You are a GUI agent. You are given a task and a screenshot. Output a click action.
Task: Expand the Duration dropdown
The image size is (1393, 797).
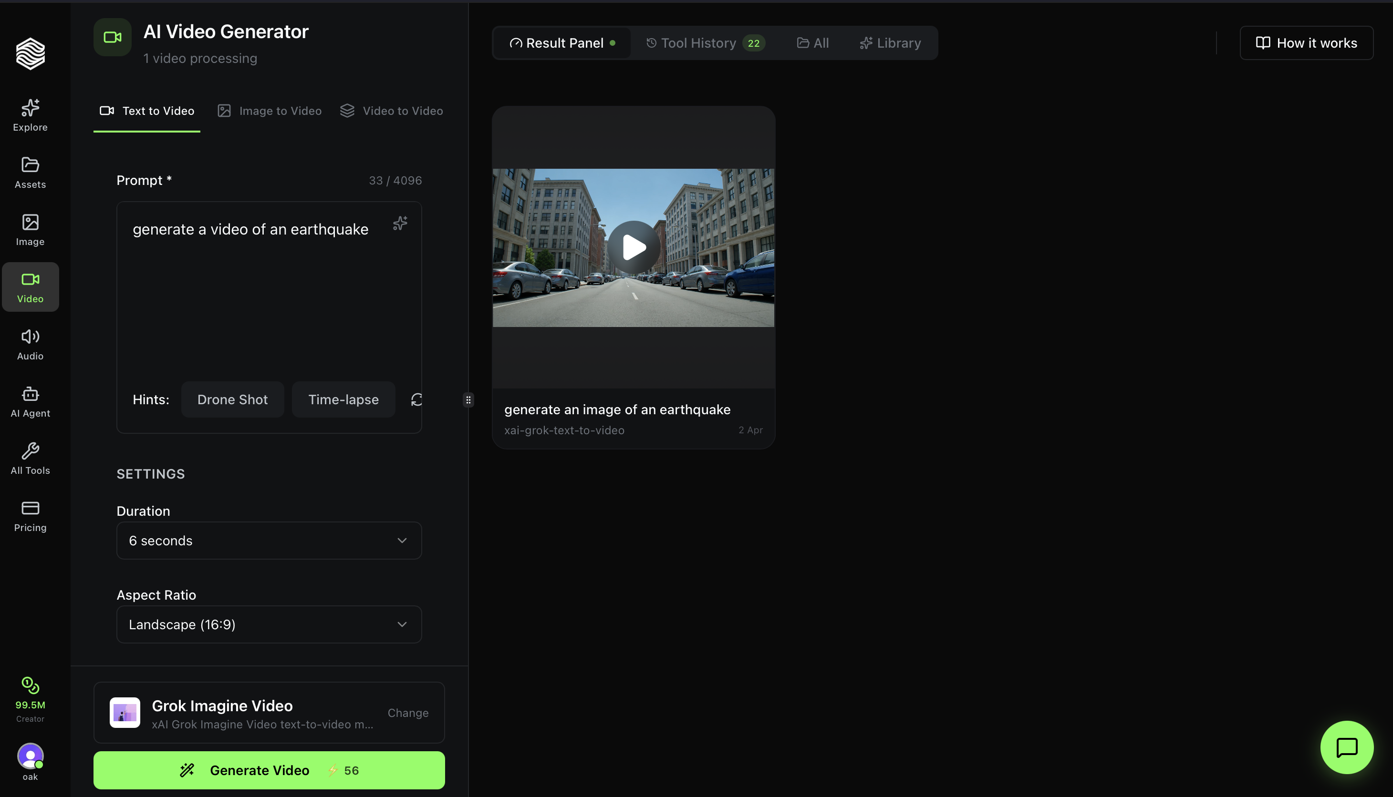point(269,540)
